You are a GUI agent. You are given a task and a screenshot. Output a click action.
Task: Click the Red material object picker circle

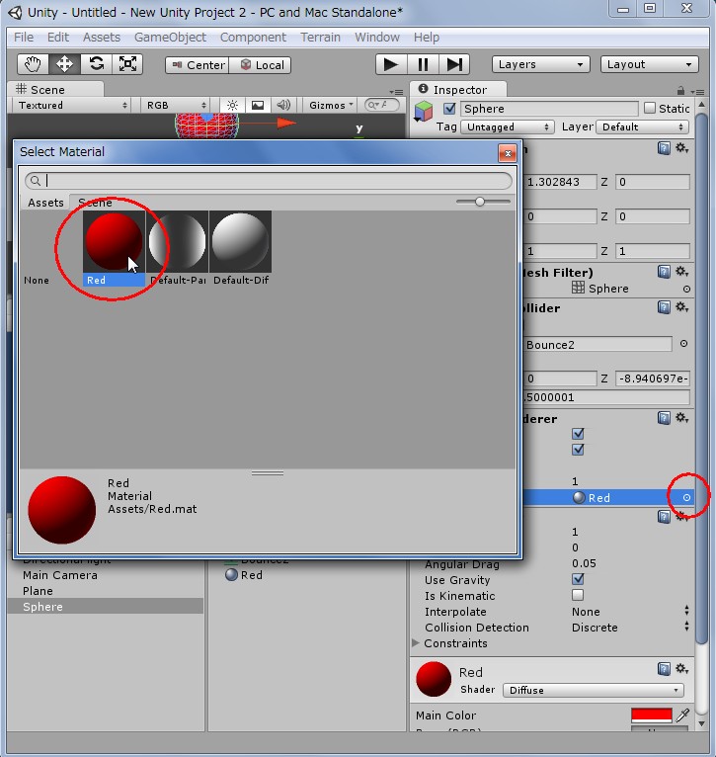(686, 497)
